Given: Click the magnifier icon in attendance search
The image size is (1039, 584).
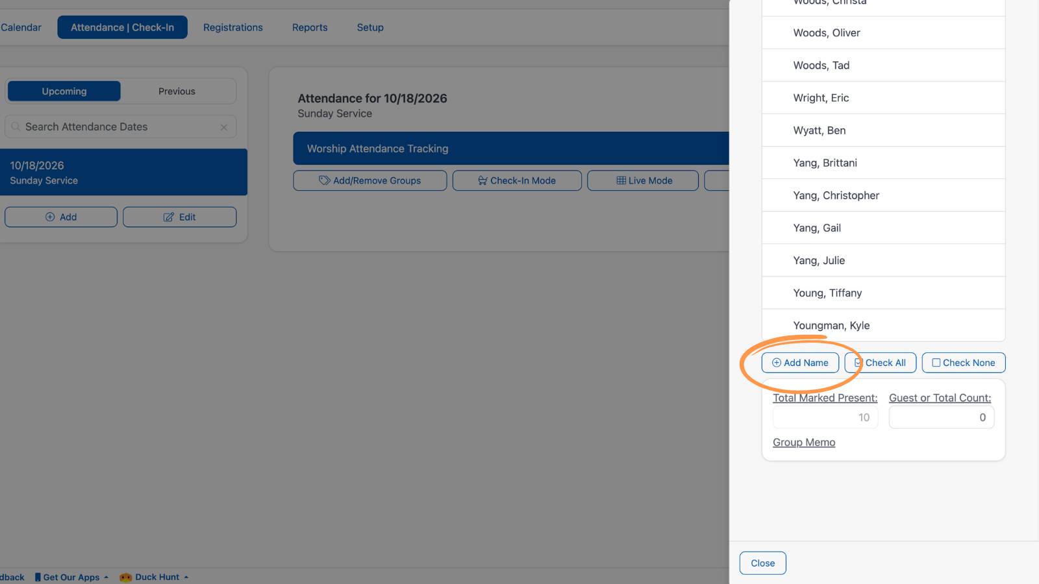Looking at the screenshot, I should [16, 127].
